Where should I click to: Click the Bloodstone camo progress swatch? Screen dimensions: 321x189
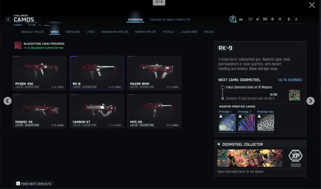(x=18, y=45)
